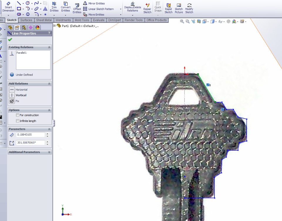Add Vertical relation to the line

tap(18, 95)
